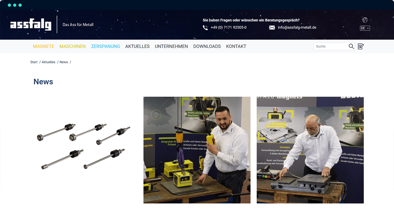
Task: Go to Aktuelles breadcrumb
Action: pos(49,62)
